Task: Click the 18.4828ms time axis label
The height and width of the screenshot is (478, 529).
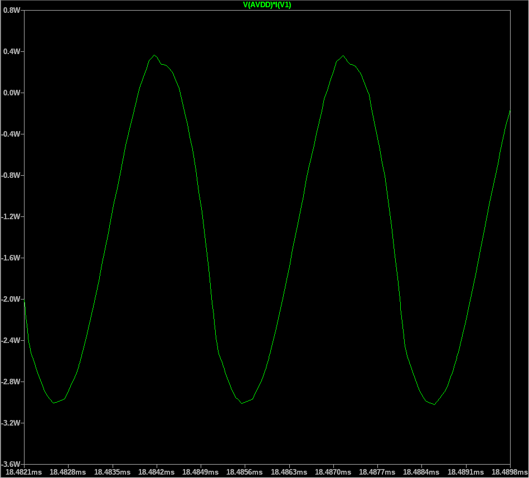Action: click(x=68, y=472)
